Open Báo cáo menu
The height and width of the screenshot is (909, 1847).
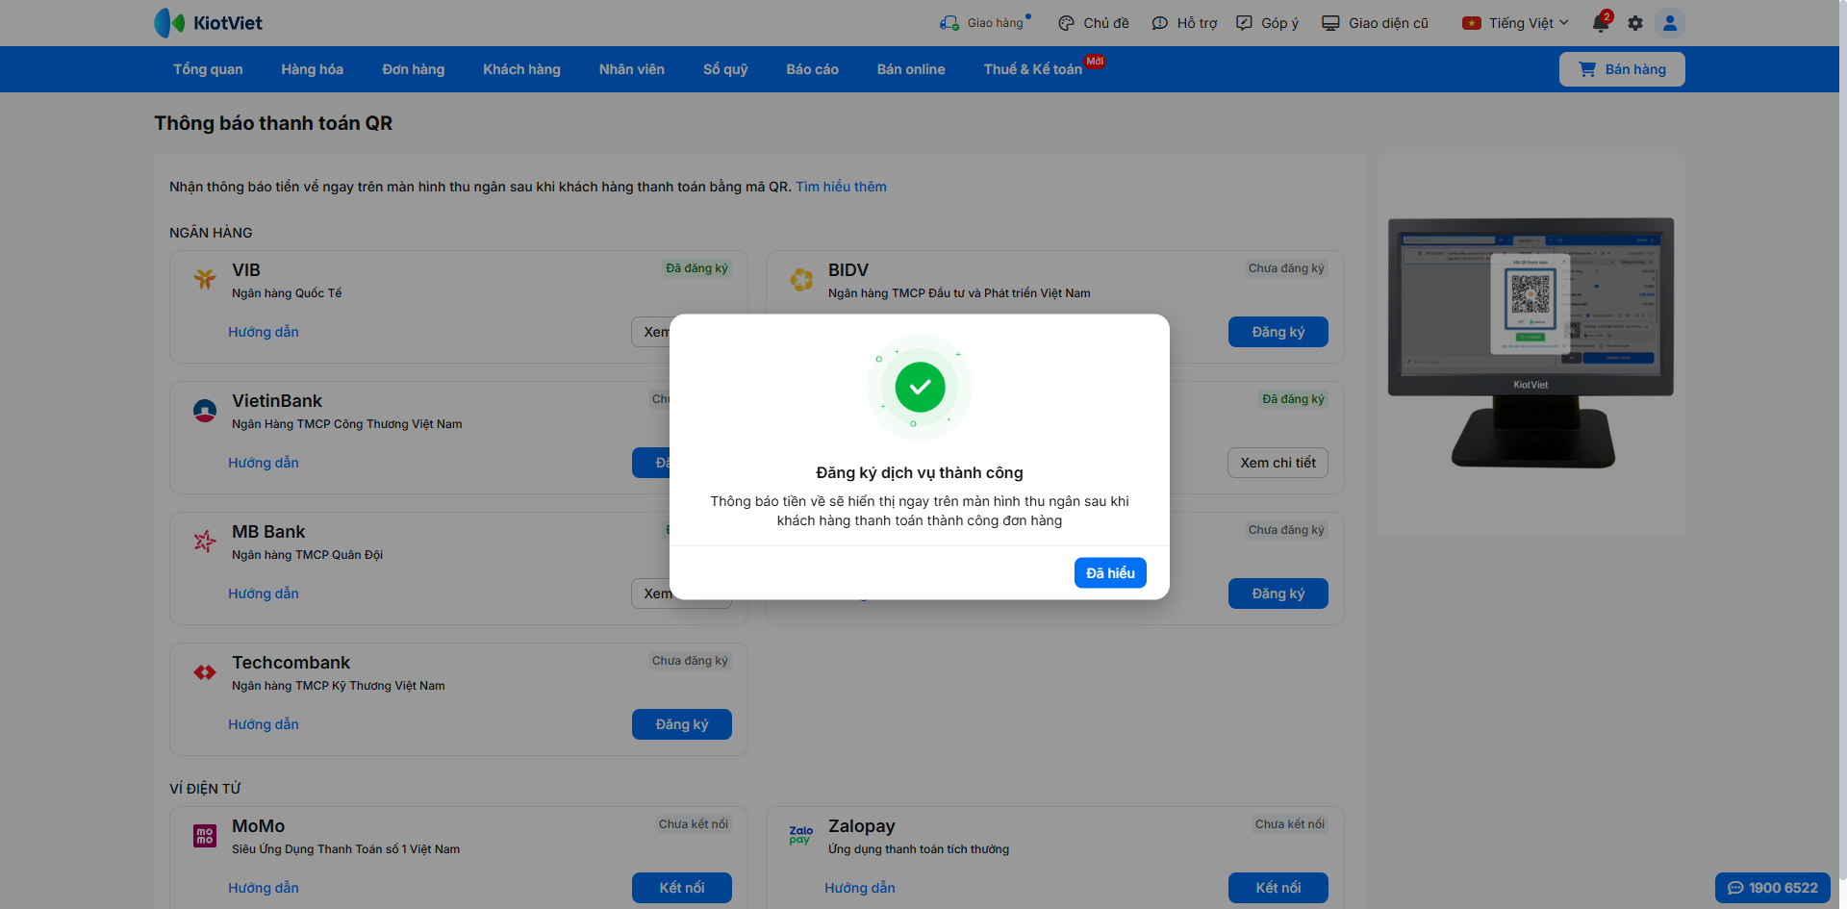tap(813, 69)
